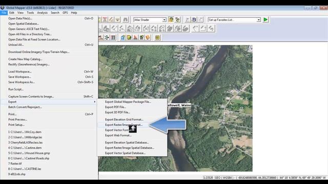Click the orange tag icon in lower toolbar
Screen dimensions: 328x184
(148, 37)
